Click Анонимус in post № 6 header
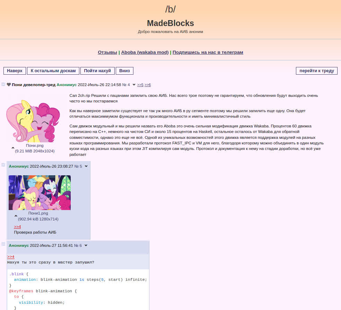Image resolution: width=341 pixels, height=310 pixels. (19, 245)
